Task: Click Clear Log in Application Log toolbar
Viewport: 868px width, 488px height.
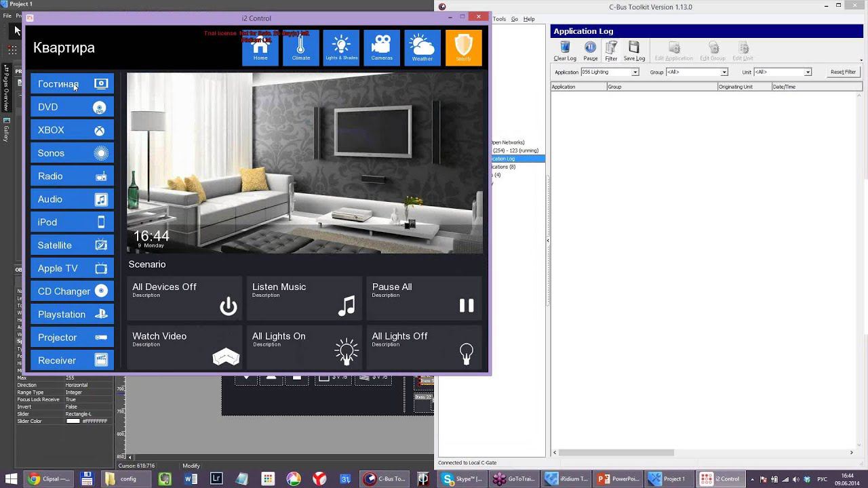Action: [x=565, y=51]
